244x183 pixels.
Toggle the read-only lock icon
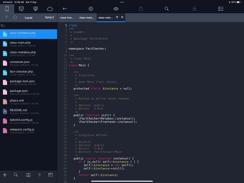pyautogui.click(x=194, y=9)
